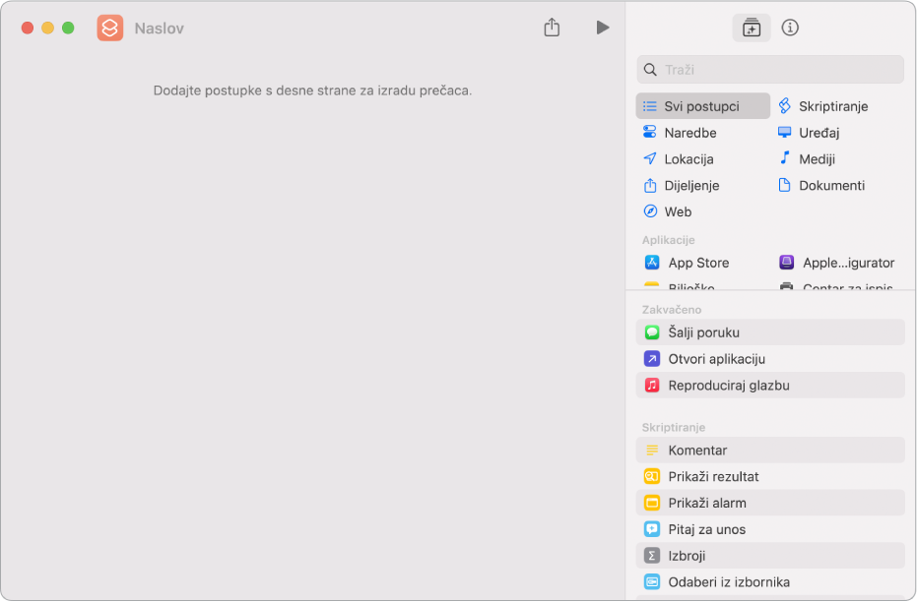
Task: Click the Lokacija arrow icon
Action: click(650, 158)
